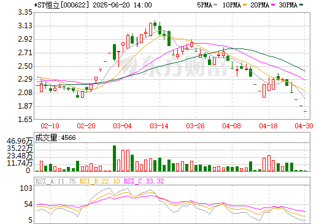Screen dimensions: 319x224
Task: Click the 35.22万 volume axis label
Action: pyautogui.click(x=20, y=149)
